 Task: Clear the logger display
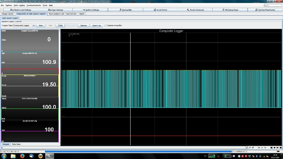tap(60, 25)
